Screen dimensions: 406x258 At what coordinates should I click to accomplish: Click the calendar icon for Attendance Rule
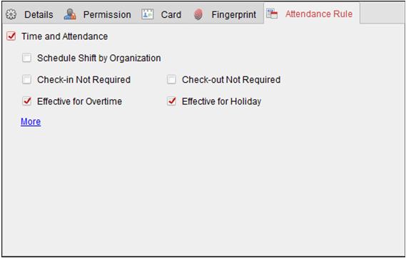tap(272, 14)
